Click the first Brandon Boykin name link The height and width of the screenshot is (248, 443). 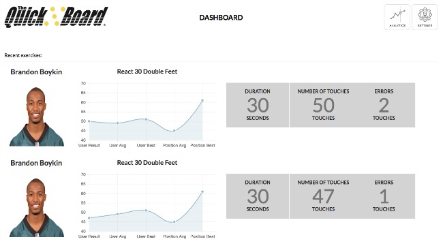pos(36,72)
